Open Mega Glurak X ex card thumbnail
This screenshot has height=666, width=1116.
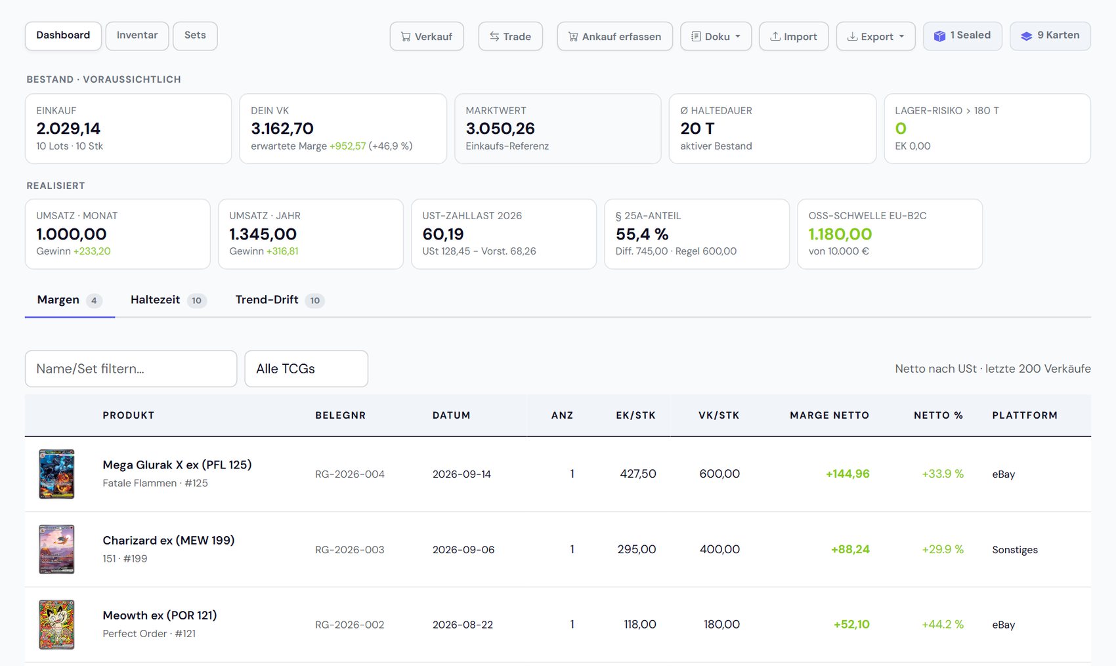pyautogui.click(x=56, y=474)
